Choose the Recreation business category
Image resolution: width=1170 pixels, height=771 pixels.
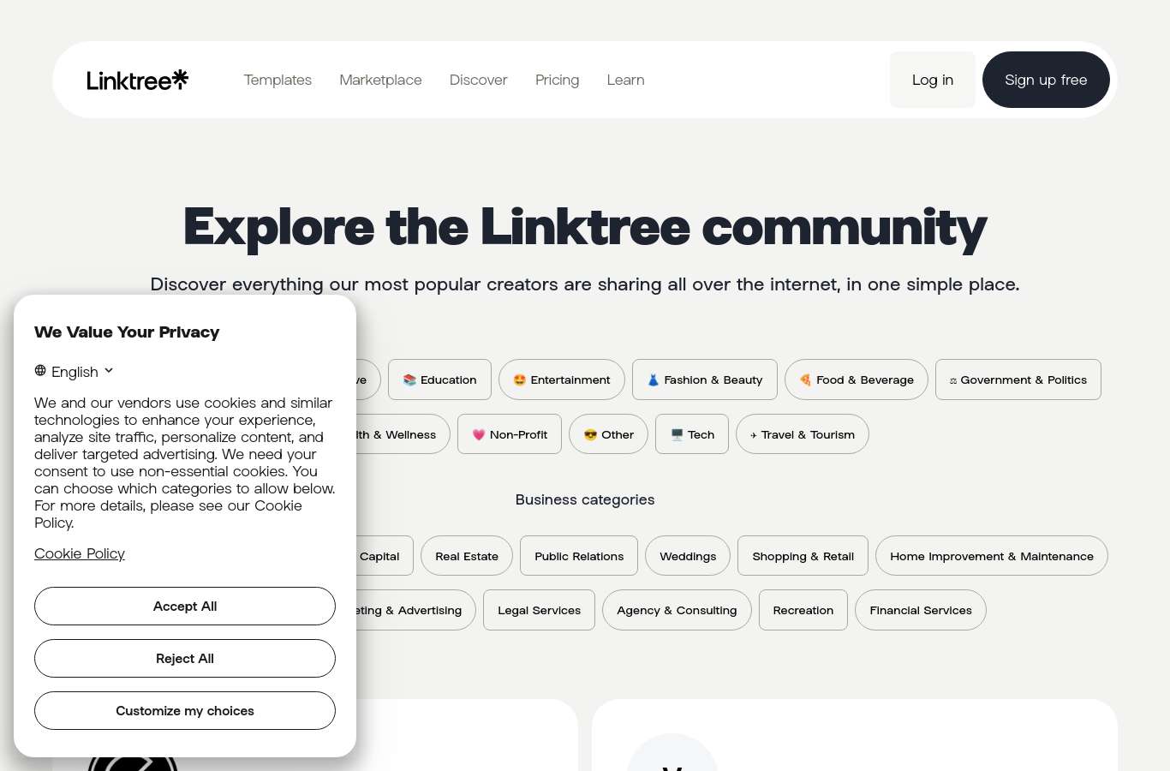803,610
